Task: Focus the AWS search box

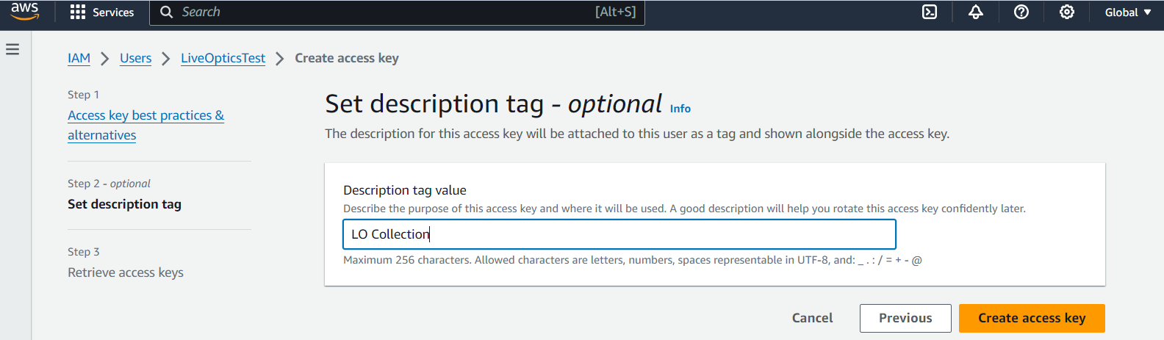Action: tap(397, 12)
